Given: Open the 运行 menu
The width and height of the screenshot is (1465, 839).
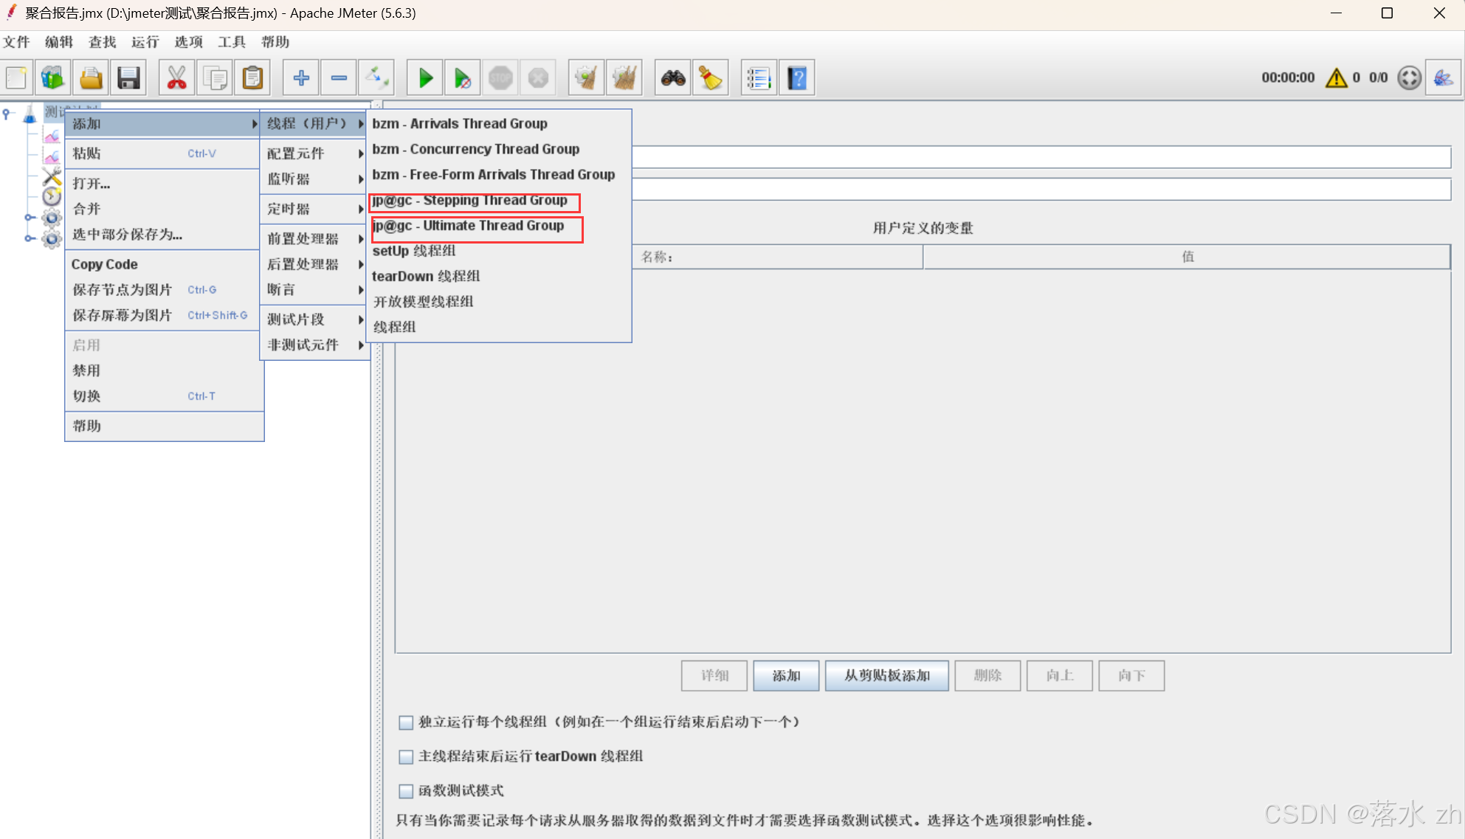Looking at the screenshot, I should click(x=145, y=42).
